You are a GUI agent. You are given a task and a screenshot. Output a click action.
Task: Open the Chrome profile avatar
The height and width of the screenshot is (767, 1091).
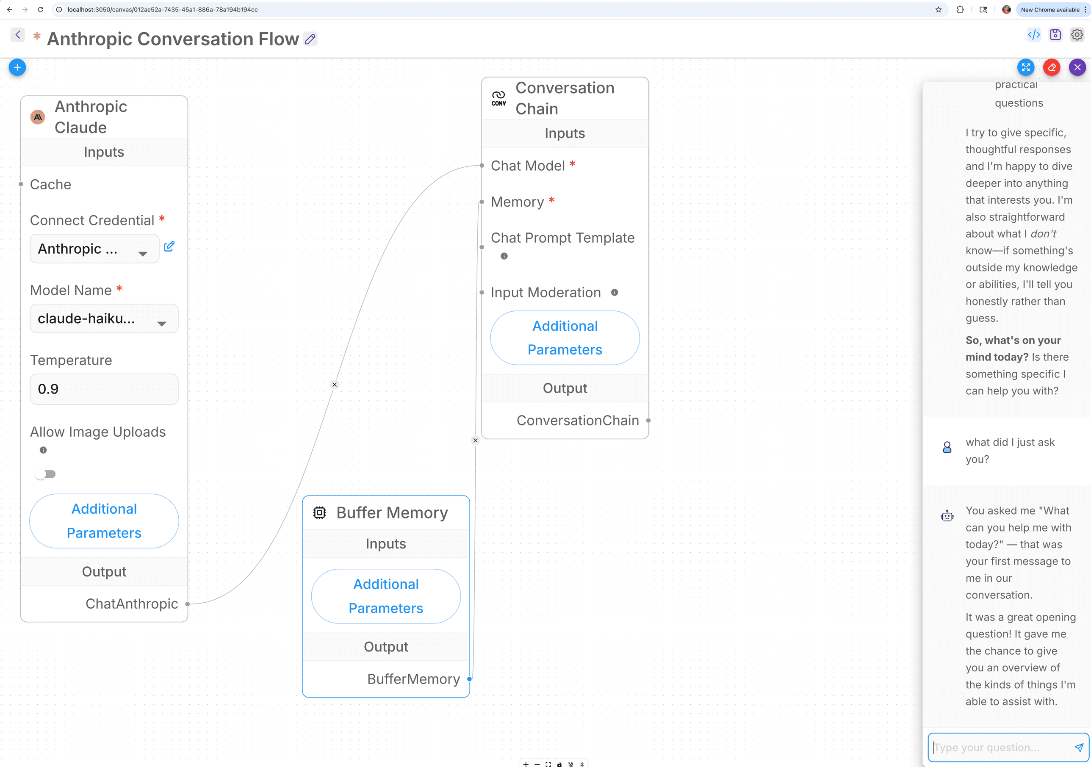coord(1006,9)
